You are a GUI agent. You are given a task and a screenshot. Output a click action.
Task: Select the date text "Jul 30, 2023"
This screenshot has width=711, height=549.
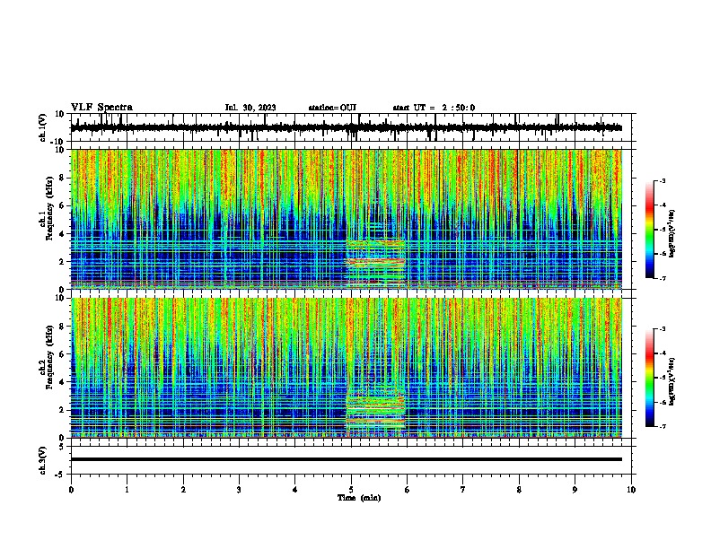pyautogui.click(x=250, y=108)
